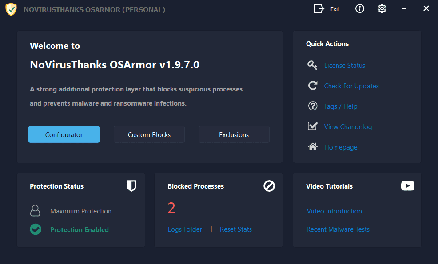
Task: Open Faqs / Help link
Action: (x=341, y=106)
